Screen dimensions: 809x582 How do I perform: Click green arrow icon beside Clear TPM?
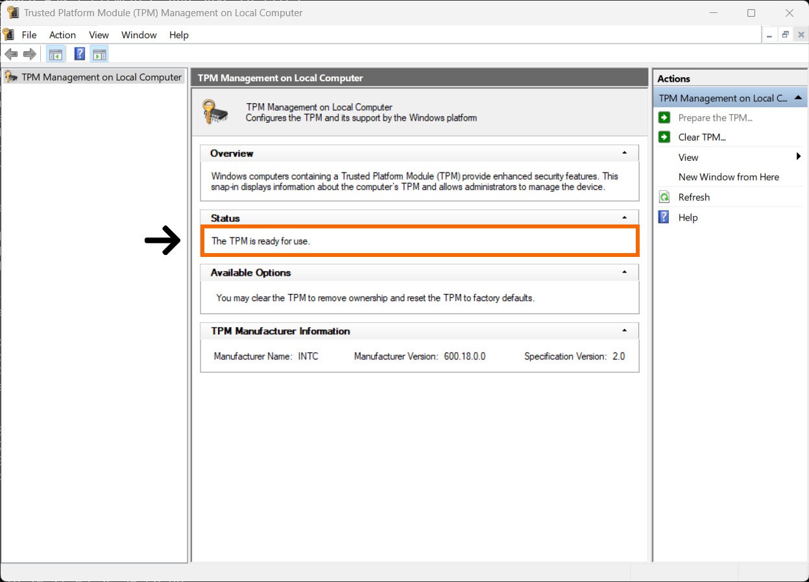(x=664, y=137)
